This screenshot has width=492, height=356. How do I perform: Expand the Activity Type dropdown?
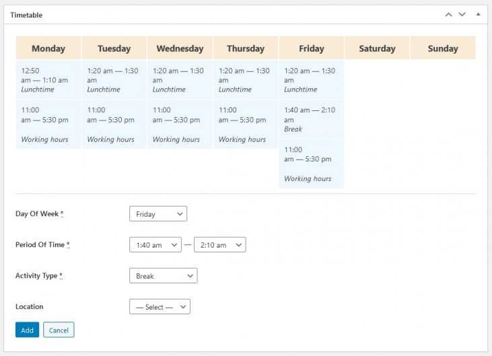162,276
